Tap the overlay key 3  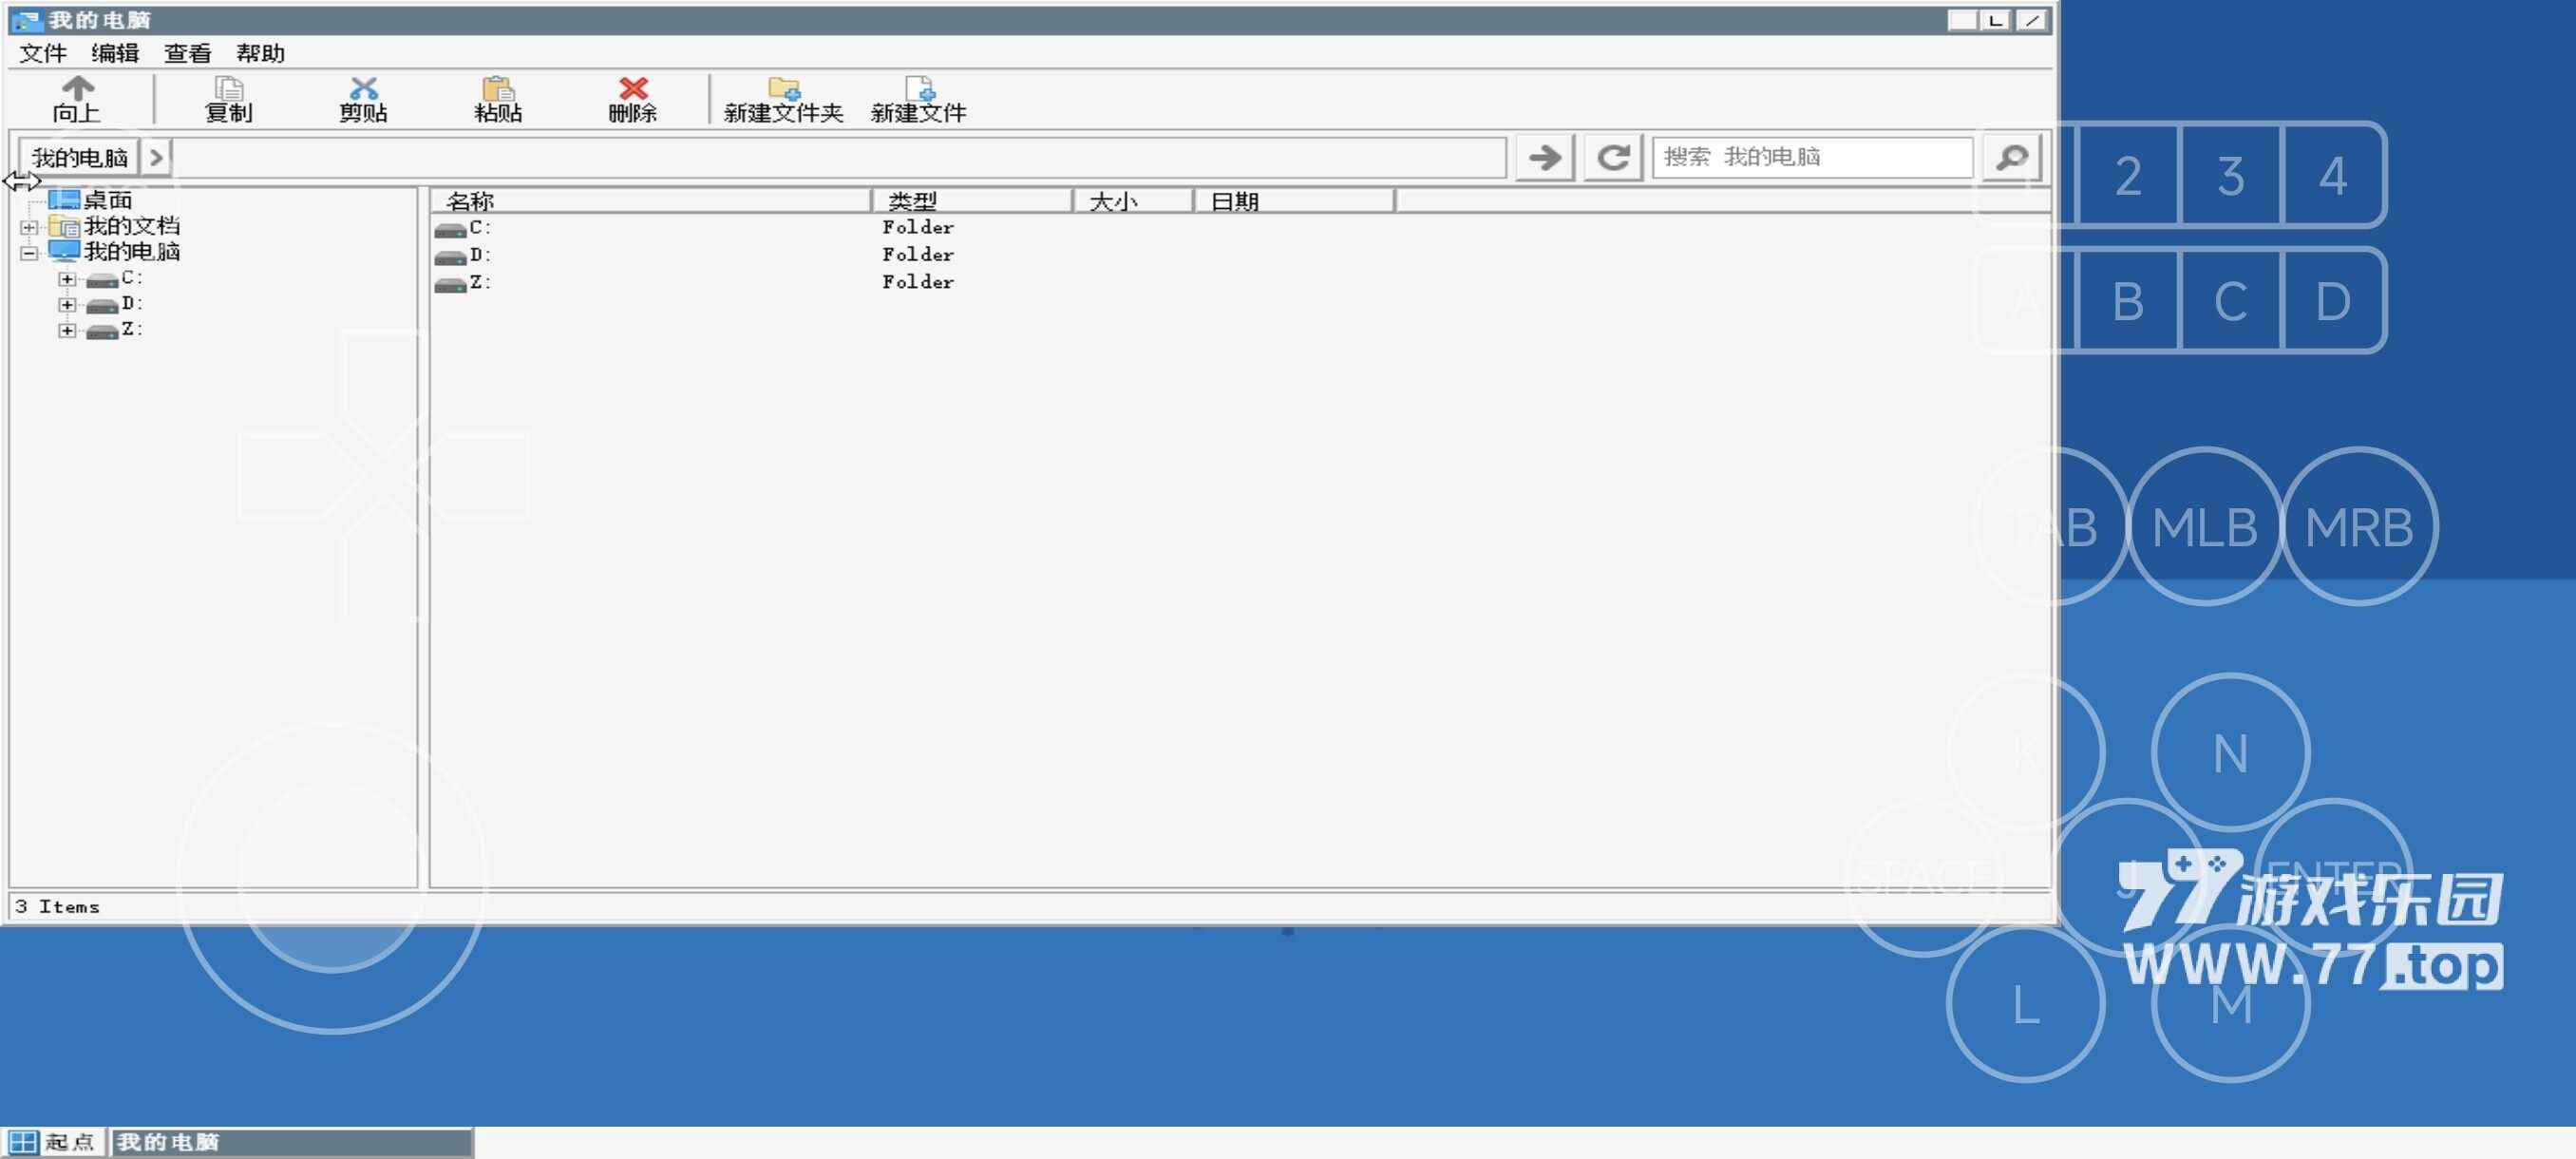click(2231, 176)
